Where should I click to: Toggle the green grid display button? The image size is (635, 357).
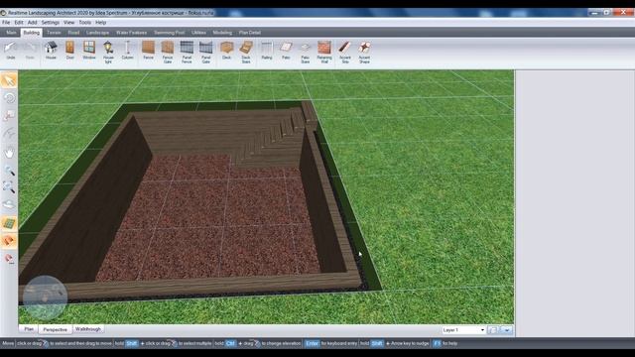pyautogui.click(x=9, y=223)
